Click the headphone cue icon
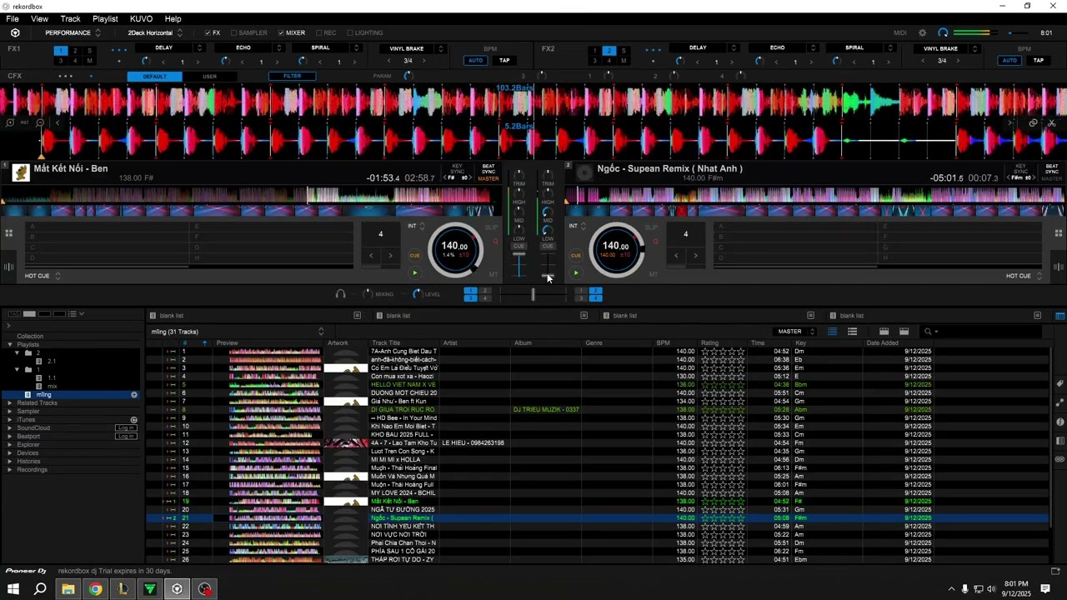Viewport: 1067px width, 600px height. [x=340, y=293]
